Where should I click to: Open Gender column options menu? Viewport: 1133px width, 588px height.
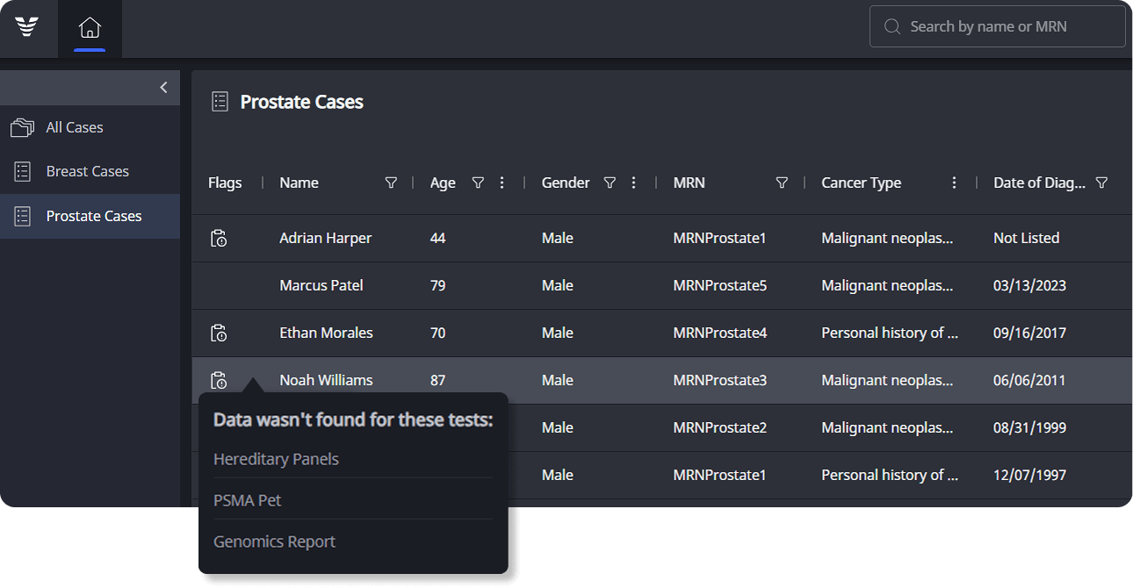click(634, 183)
